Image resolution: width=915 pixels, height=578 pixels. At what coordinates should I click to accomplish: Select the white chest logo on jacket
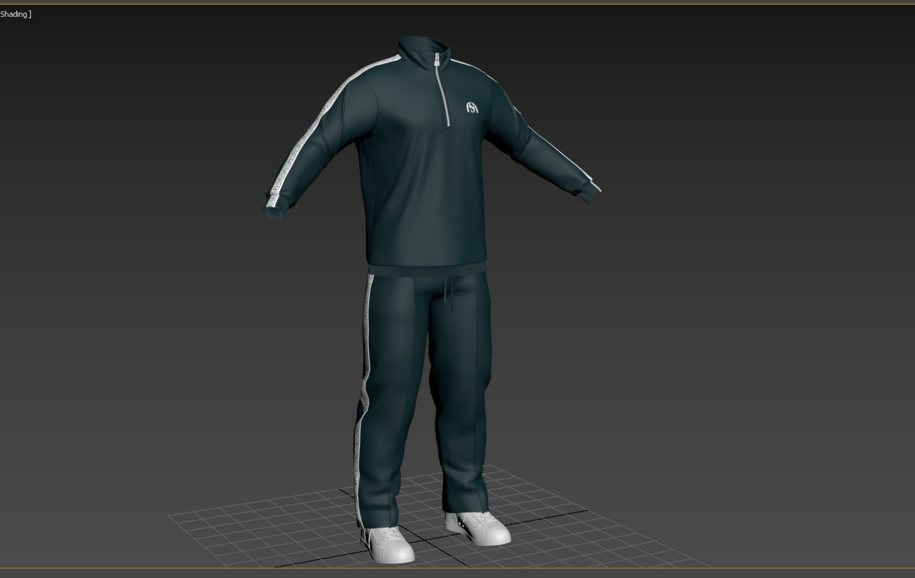tap(472, 107)
